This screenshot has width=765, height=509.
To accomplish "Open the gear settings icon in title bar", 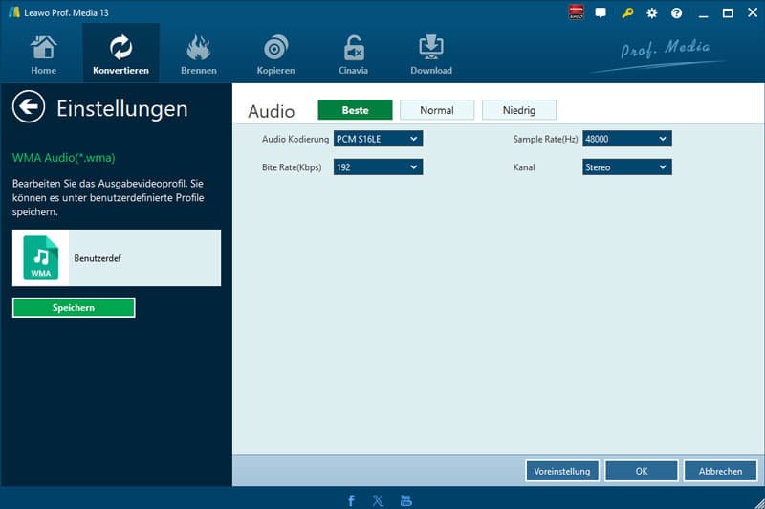I will click(652, 13).
